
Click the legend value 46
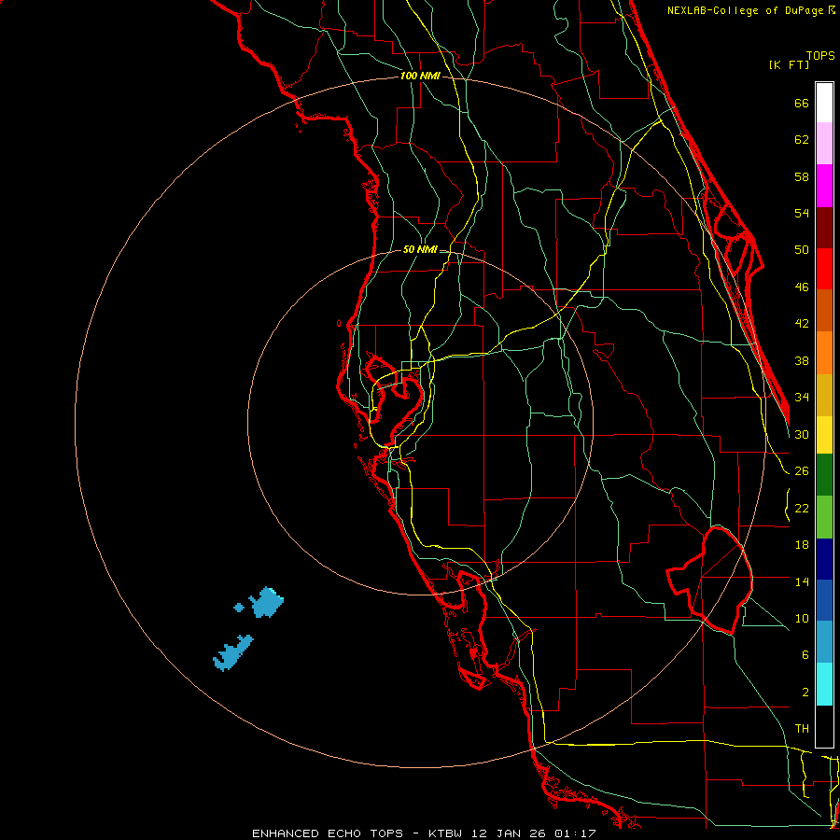(802, 287)
